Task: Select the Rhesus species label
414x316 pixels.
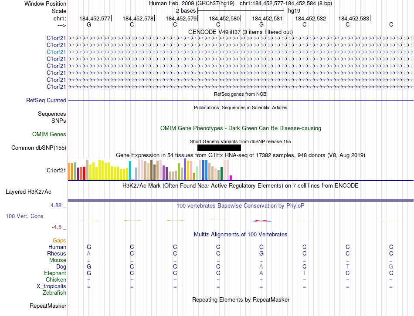Action: click(57, 254)
